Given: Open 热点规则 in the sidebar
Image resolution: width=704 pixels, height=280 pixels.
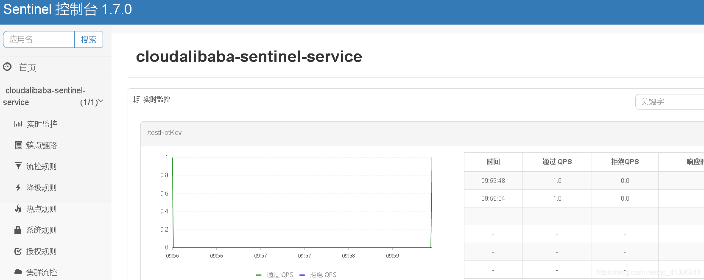Looking at the screenshot, I should pos(41,209).
